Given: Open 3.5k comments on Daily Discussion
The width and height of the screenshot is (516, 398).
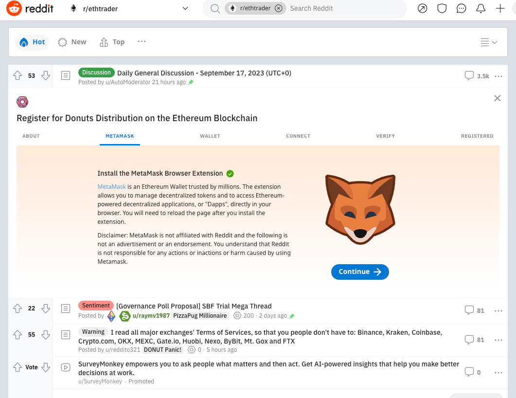Looking at the screenshot, I should [x=477, y=76].
